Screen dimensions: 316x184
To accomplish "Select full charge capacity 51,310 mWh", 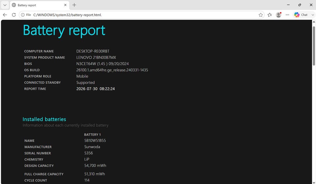I will click(94, 174).
